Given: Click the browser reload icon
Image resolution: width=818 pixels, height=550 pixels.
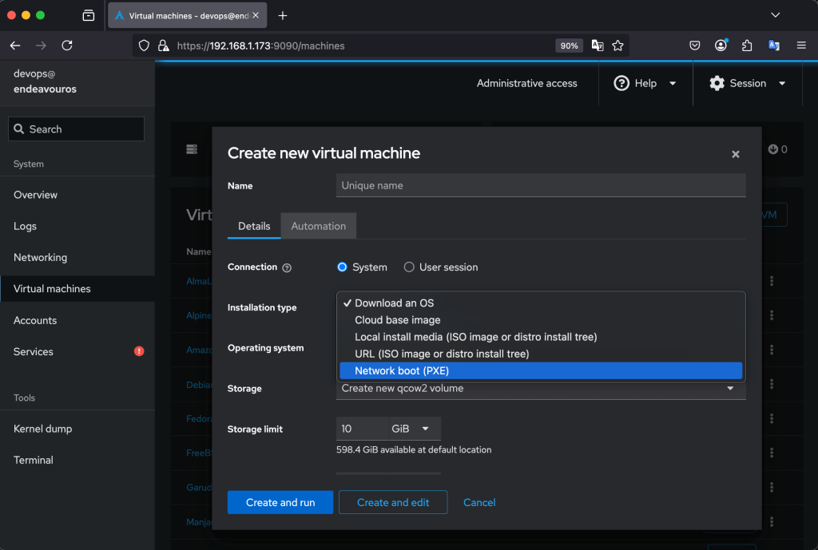Looking at the screenshot, I should pyautogui.click(x=67, y=46).
